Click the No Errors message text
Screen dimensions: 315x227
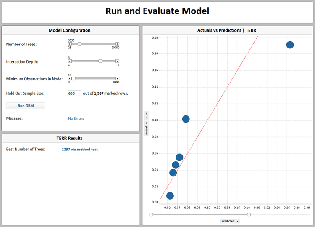[x=76, y=118]
